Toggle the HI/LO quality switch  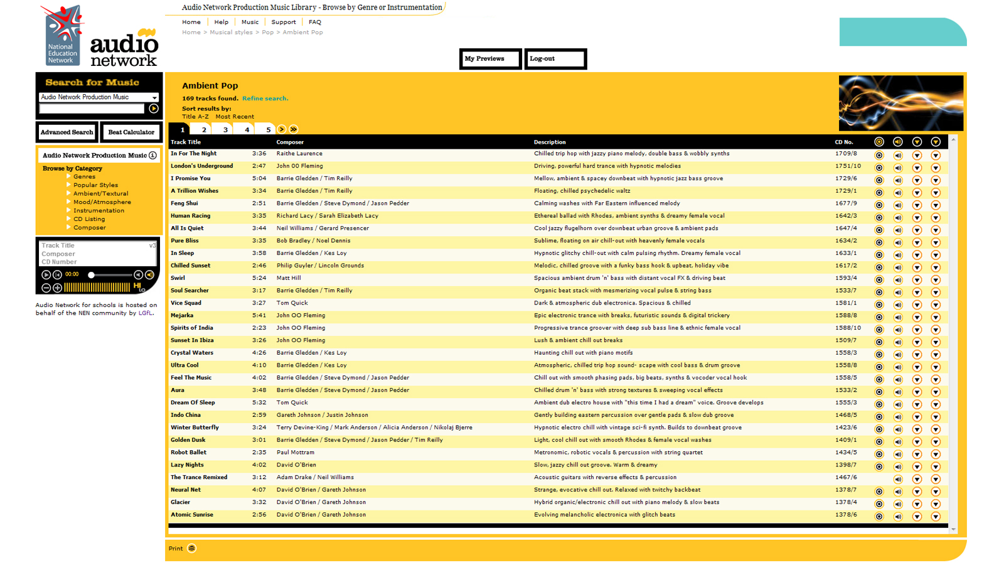139,287
